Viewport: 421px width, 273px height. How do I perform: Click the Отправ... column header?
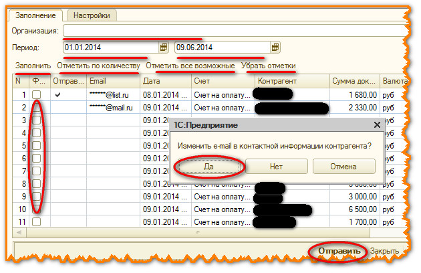point(68,81)
